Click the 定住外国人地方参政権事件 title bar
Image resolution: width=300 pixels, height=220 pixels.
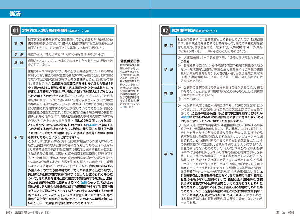point(67,30)
